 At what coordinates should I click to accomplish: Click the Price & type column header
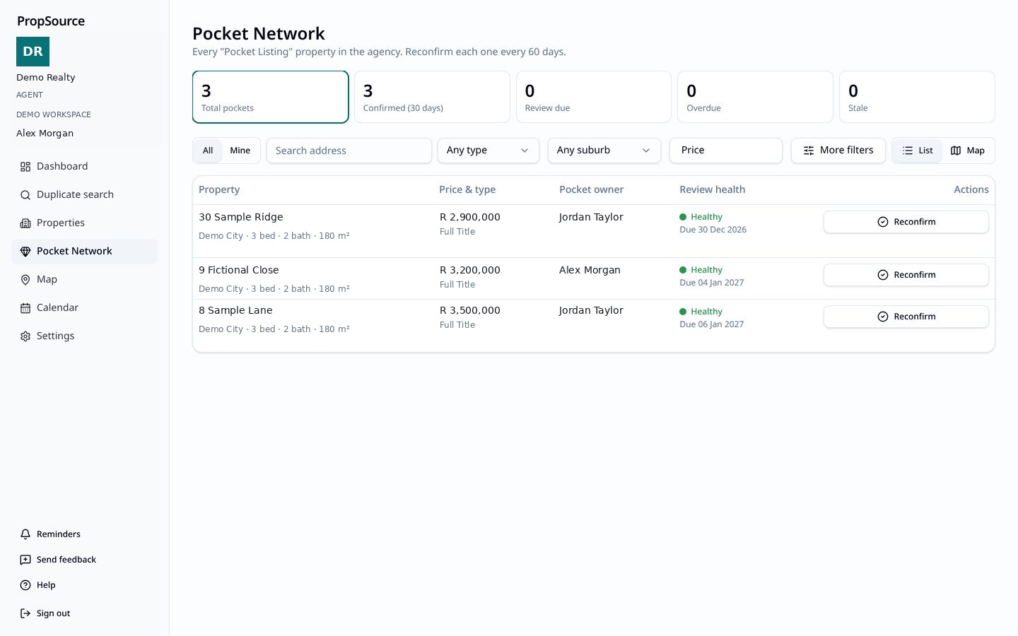click(467, 189)
